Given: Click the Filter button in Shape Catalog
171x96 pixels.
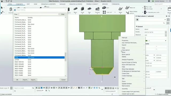Looking at the screenshot, I should pyautogui.click(x=63, y=14).
